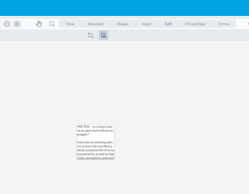Open the Insert tab
The width and height of the screenshot is (249, 194).
coord(147,24)
